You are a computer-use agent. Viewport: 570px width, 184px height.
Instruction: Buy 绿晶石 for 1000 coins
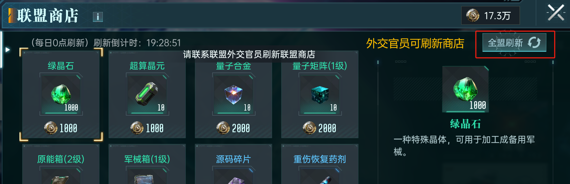click(61, 128)
